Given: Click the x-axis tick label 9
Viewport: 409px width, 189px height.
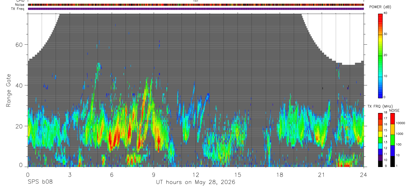Looking at the screenshot, I should coord(154,175).
